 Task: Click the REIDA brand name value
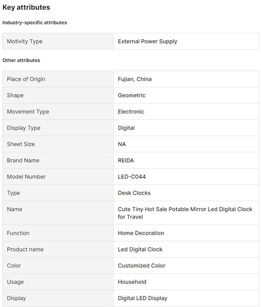point(126,160)
